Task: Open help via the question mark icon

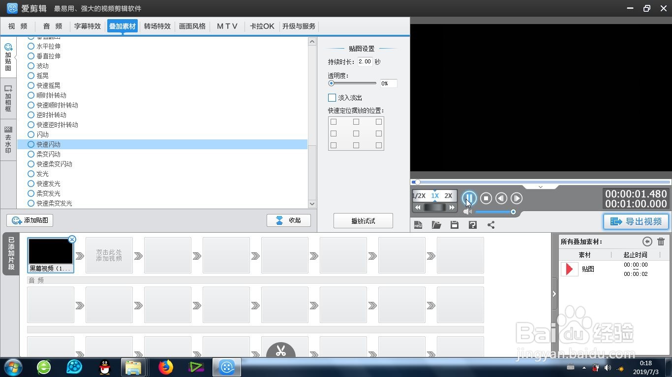Action: [472, 224]
